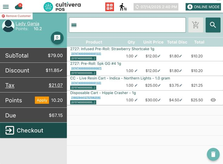
Task: Click the Total Disc column header
Action: click(x=177, y=42)
